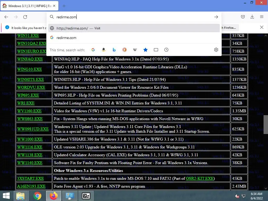The height and width of the screenshot is (201, 268).
Task: Search this time with DuckDuckGo
Action: pyautogui.click(x=124, y=50)
